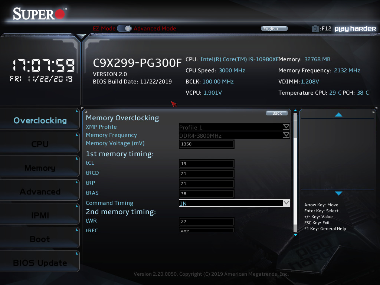Select the tRP label
Screen dimensions: 380x285
[x=91, y=183]
